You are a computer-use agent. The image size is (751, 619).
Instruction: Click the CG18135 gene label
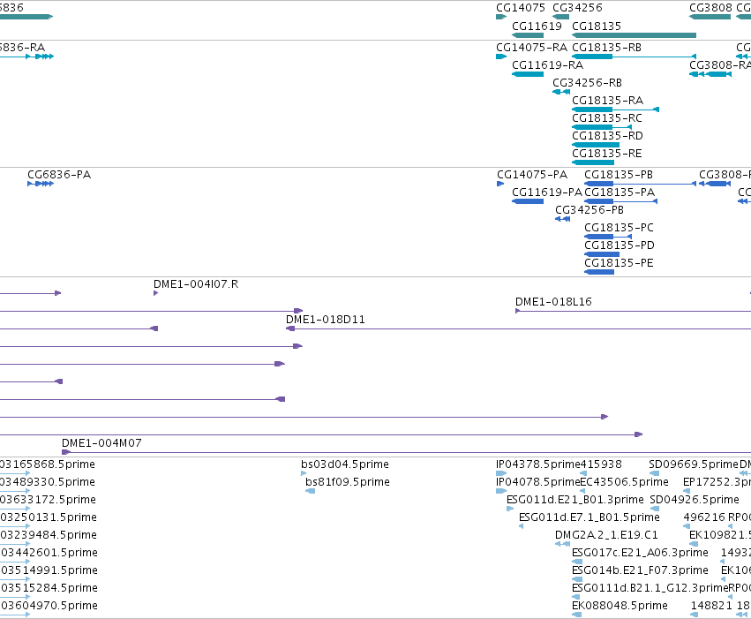pos(597,26)
